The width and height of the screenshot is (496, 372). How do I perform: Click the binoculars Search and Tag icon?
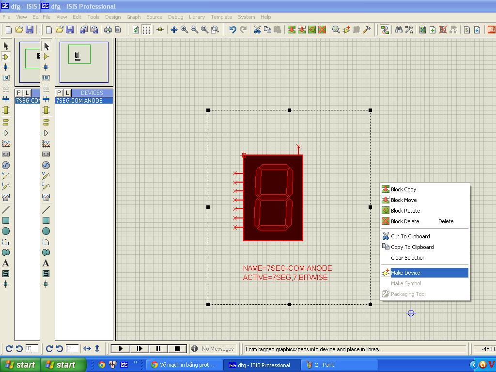tap(399, 30)
